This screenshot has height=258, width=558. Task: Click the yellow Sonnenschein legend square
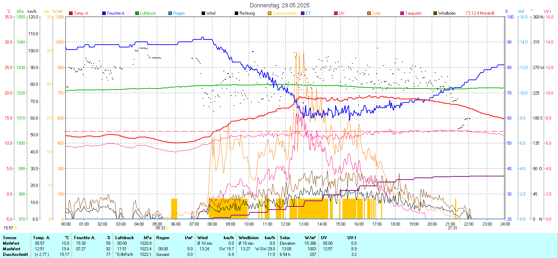coord(270,13)
